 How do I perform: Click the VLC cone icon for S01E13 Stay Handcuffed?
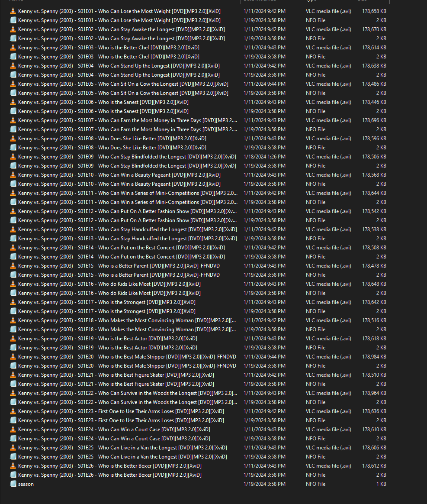pyautogui.click(x=13, y=229)
